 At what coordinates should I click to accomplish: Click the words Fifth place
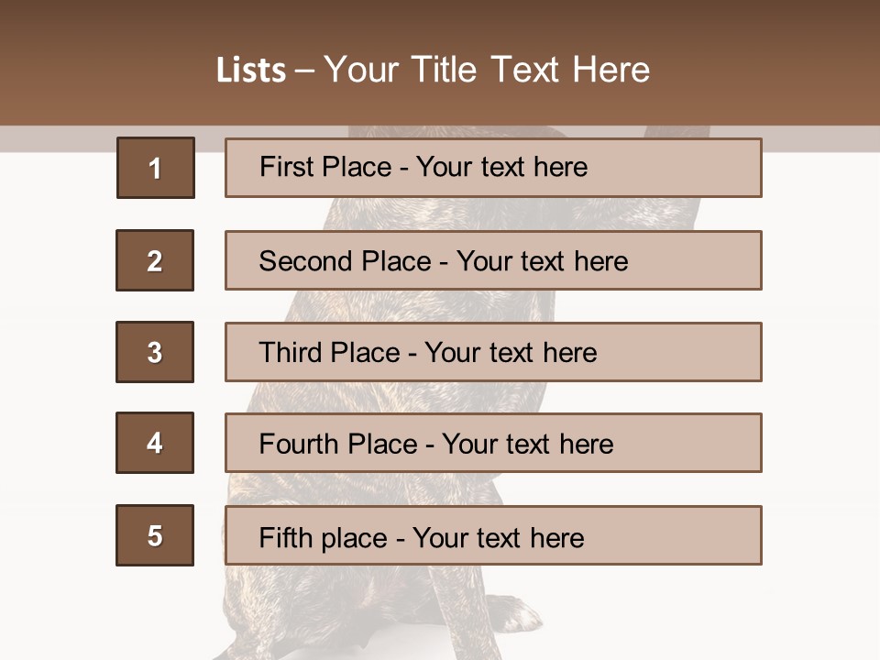324,538
